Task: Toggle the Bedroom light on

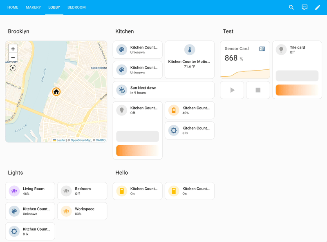Action: (66, 191)
